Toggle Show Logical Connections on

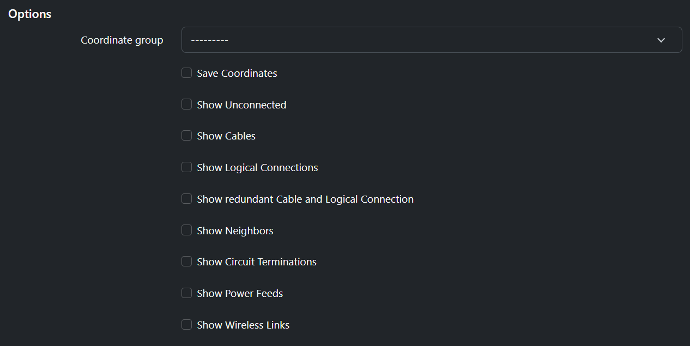tap(186, 167)
